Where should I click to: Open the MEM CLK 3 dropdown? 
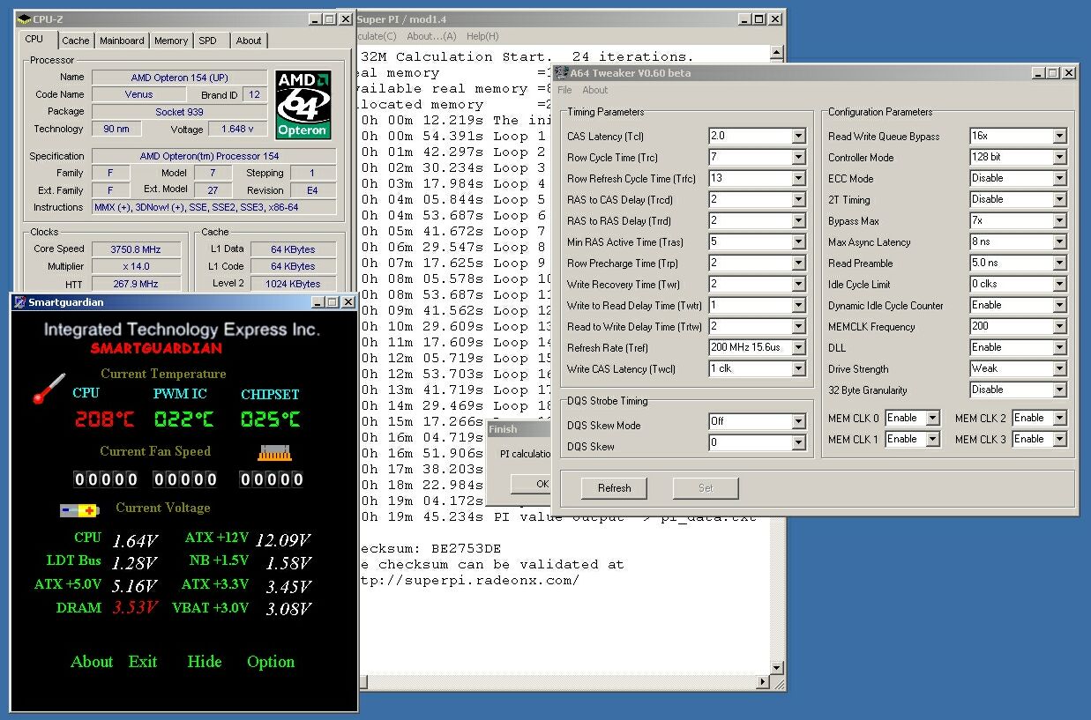tap(1059, 440)
